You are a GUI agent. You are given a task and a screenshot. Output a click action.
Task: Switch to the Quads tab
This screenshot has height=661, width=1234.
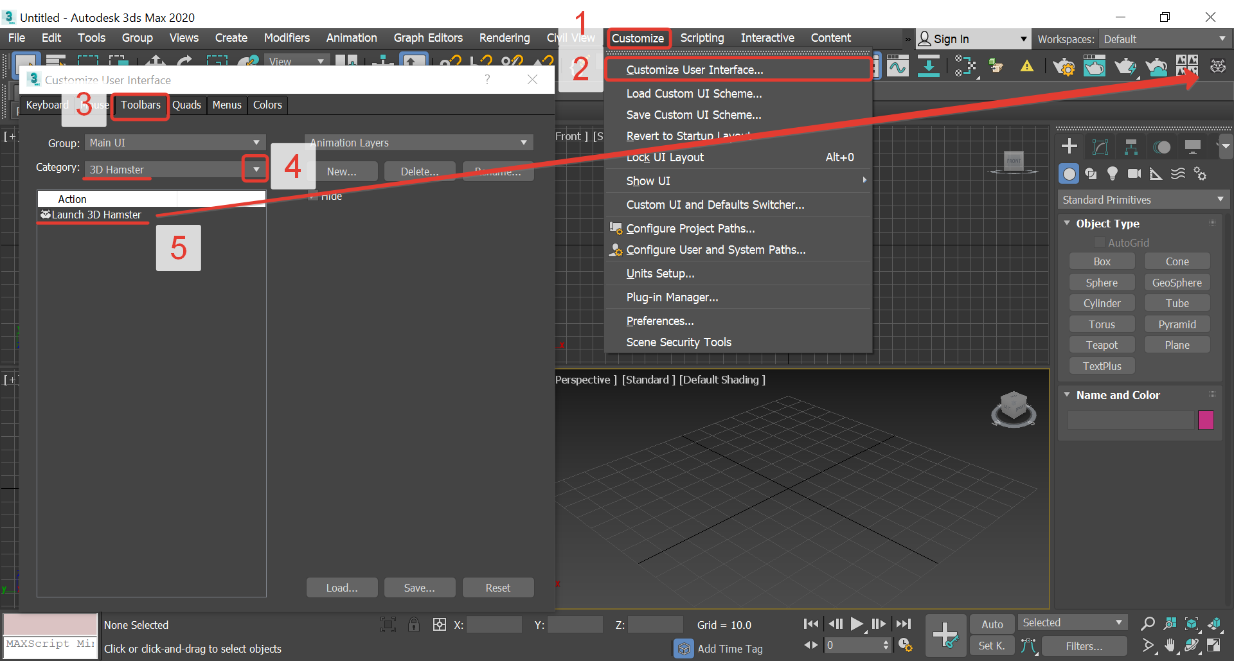[186, 105]
